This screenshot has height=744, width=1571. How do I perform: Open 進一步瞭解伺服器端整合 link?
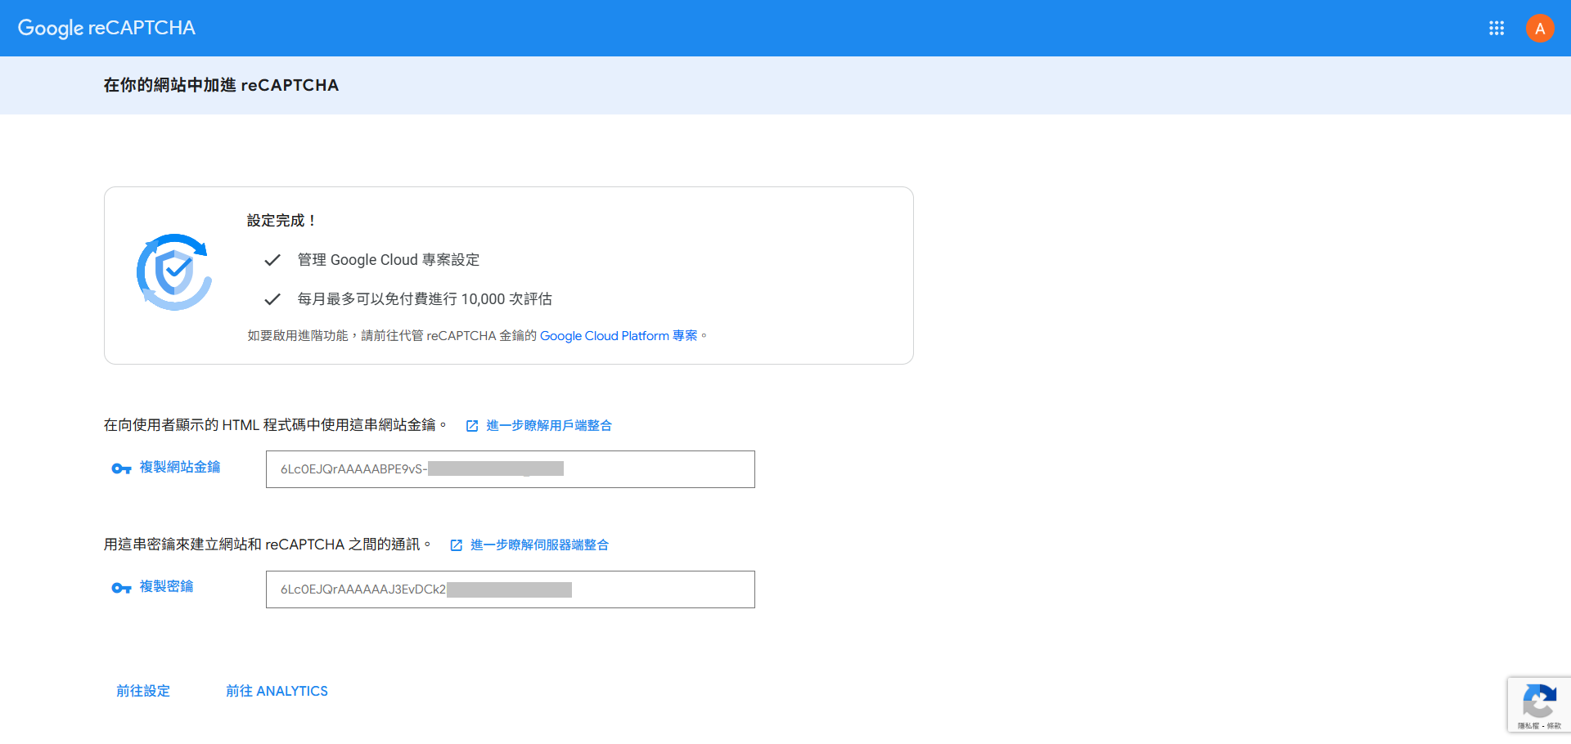point(539,545)
